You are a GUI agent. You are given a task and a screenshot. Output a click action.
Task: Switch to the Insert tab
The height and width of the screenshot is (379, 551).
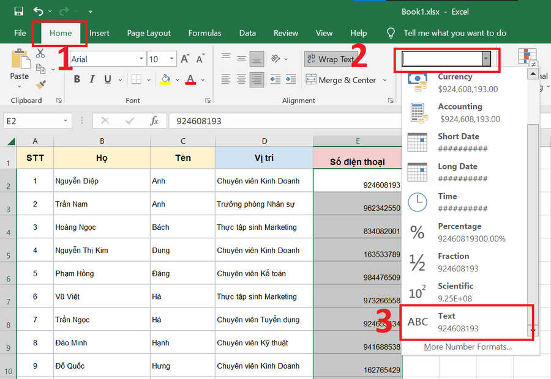[x=99, y=33]
